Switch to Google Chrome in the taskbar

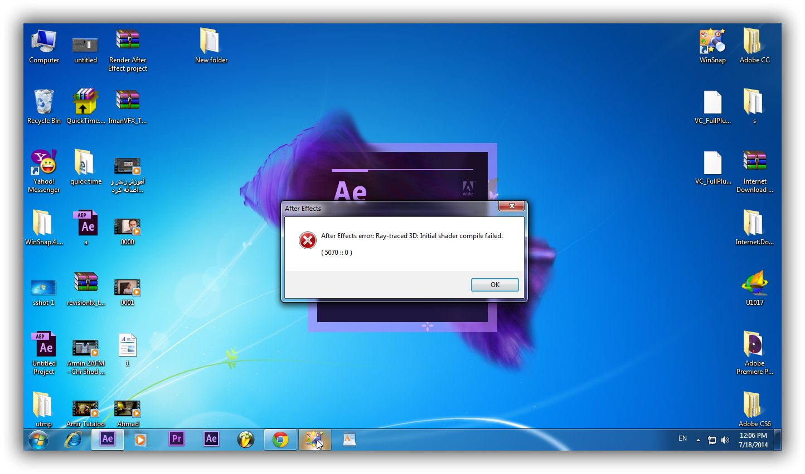280,440
